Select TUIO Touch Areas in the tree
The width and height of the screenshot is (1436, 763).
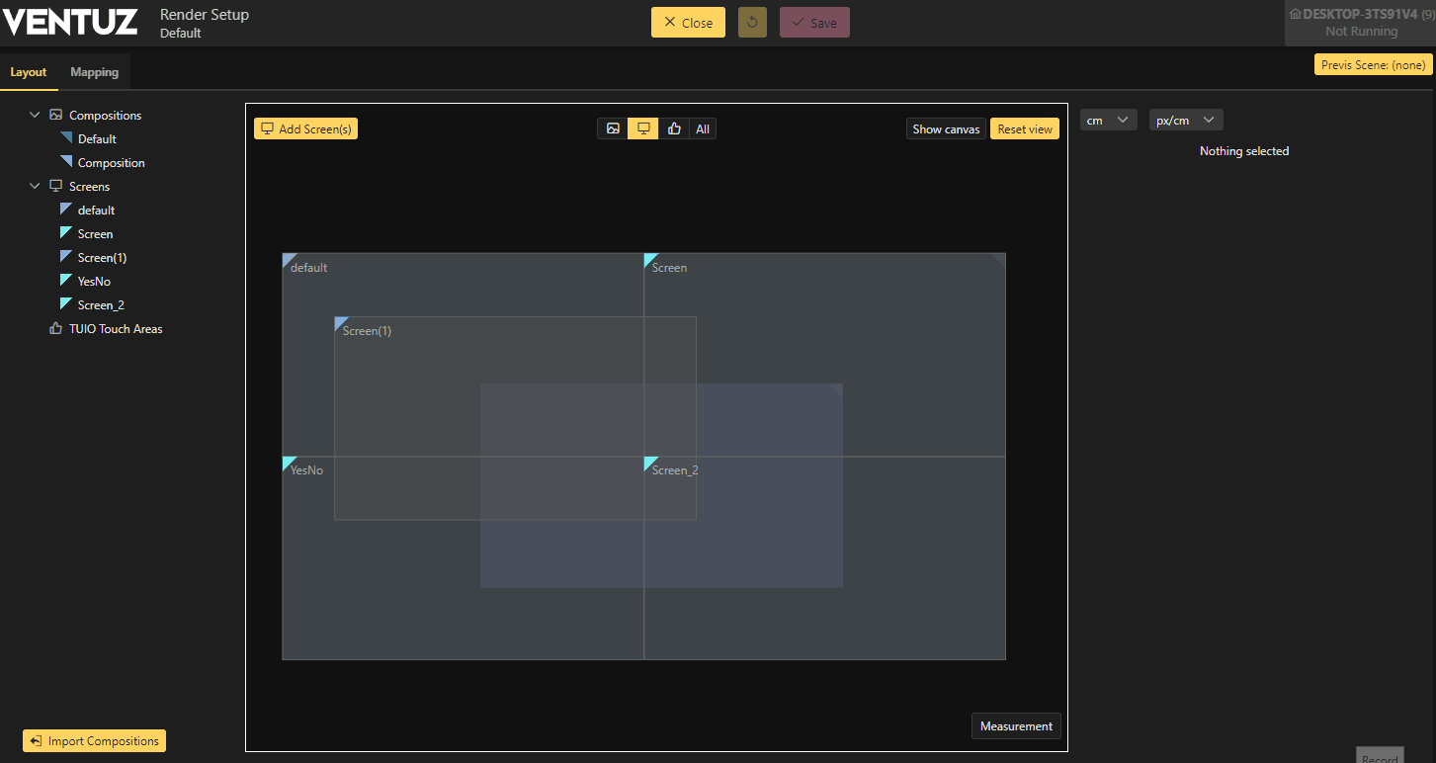[116, 329]
